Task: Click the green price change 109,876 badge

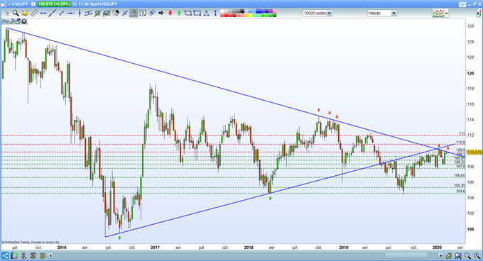Action: [x=54, y=4]
